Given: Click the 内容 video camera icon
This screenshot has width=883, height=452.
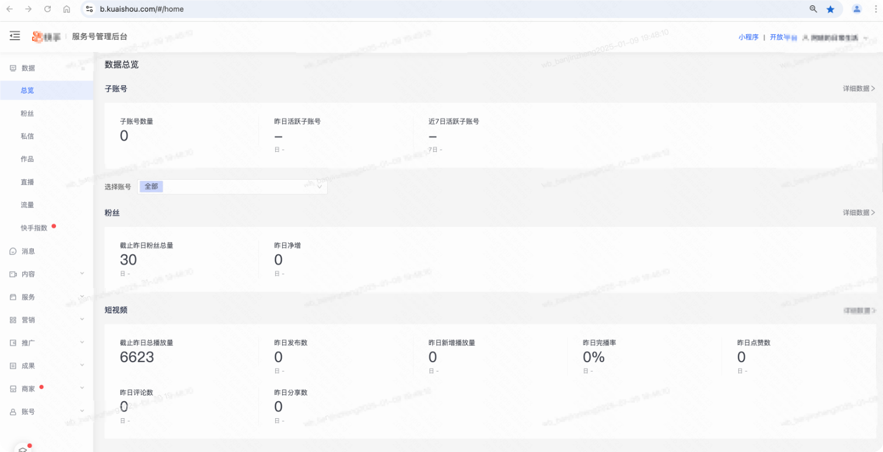Looking at the screenshot, I should pyautogui.click(x=13, y=274).
